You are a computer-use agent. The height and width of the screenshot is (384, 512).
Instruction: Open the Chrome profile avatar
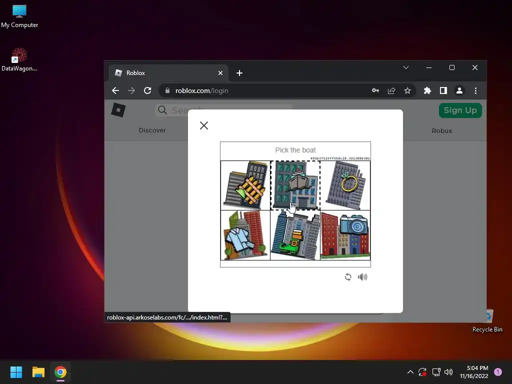[x=459, y=90]
